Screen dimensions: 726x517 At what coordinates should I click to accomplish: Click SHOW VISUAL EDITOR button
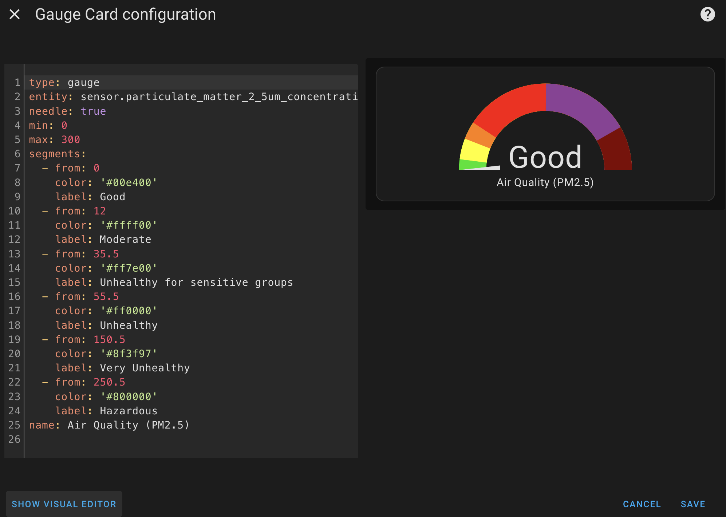tap(64, 504)
